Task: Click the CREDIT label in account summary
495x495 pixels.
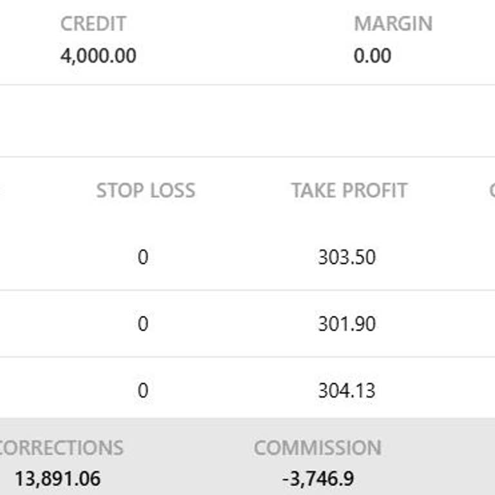Action: [x=93, y=24]
